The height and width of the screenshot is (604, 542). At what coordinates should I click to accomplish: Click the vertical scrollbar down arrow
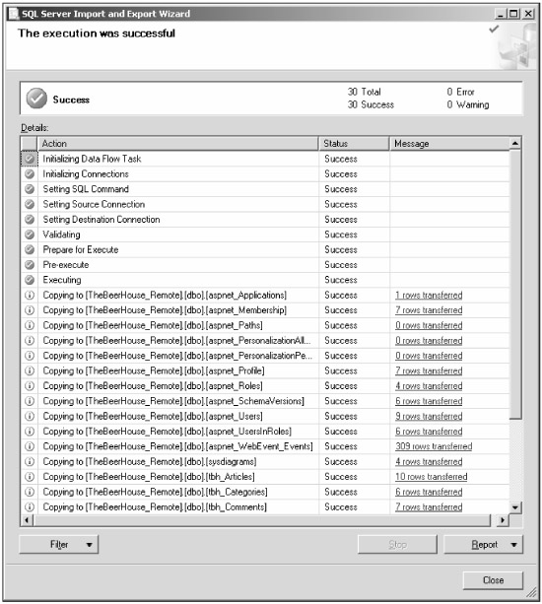tap(515, 507)
